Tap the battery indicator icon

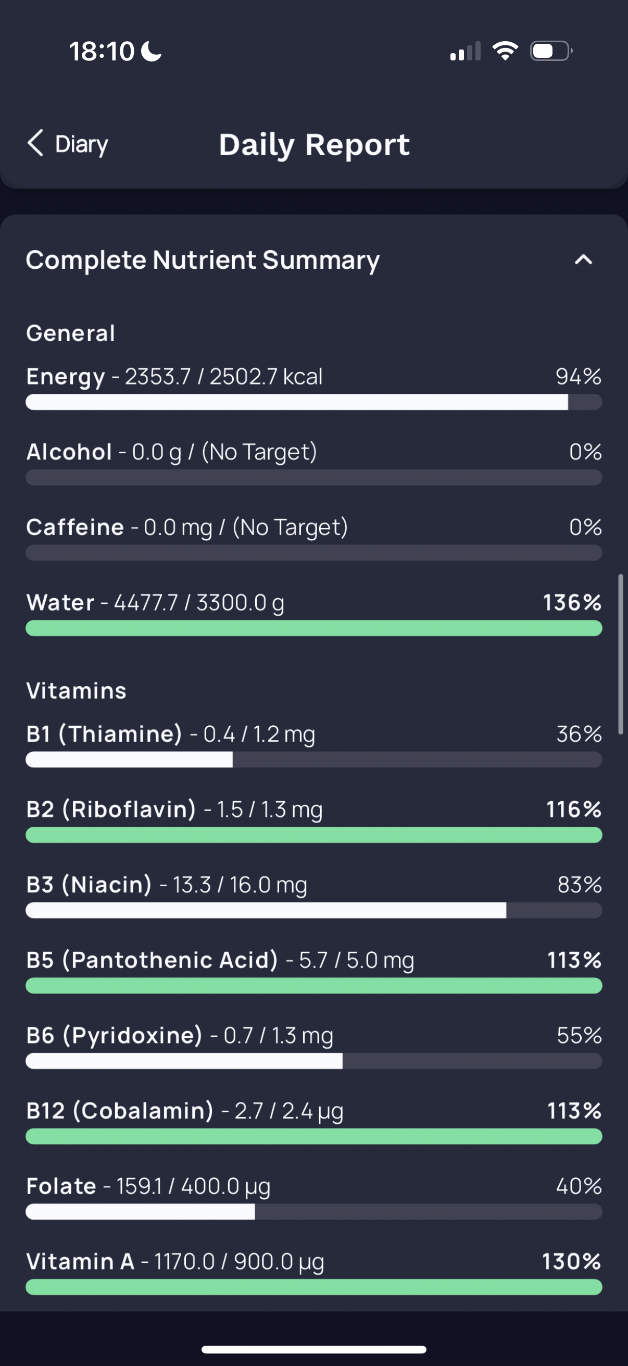[x=551, y=52]
